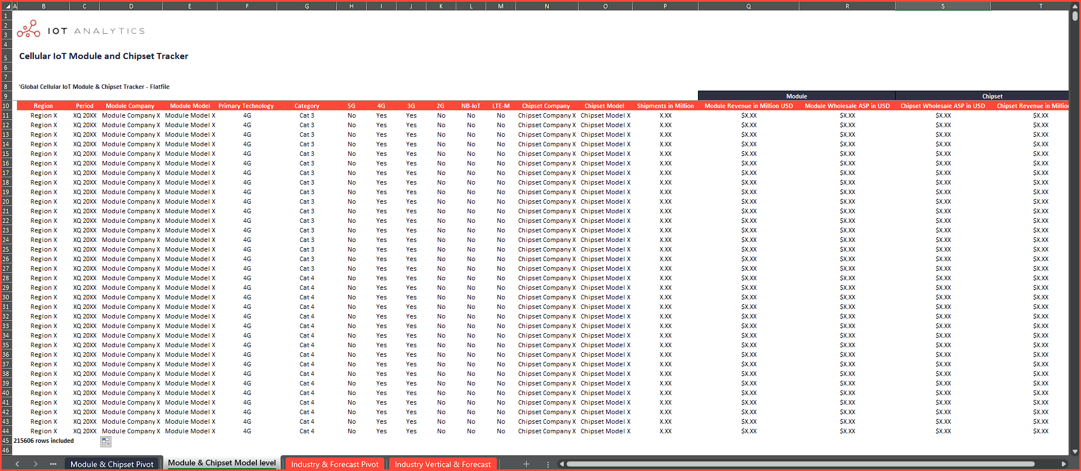
Task: Click the Primary Technology header cell
Action: (246, 106)
